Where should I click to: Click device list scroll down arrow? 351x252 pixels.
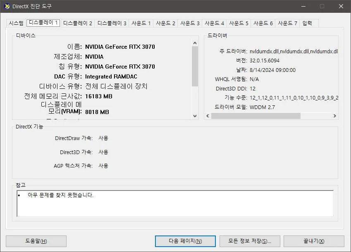[195, 116]
